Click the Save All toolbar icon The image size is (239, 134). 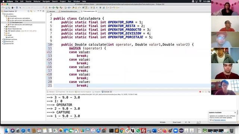click(9, 7)
